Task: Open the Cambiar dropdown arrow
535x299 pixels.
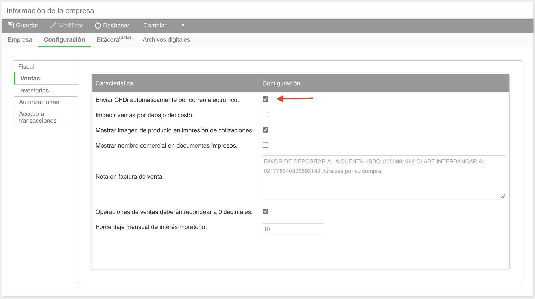Action: (183, 25)
